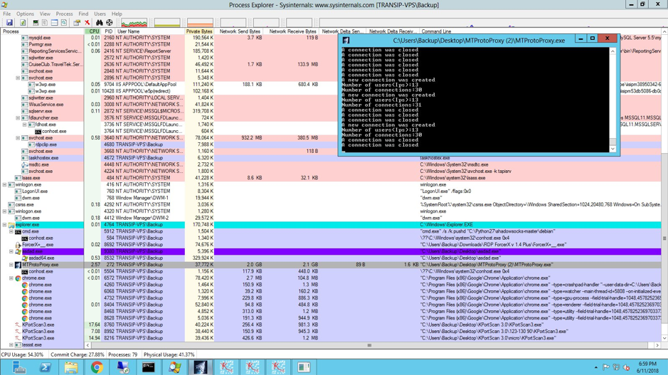The width and height of the screenshot is (668, 375).
Task: Click the console window scroll-down arrow
Action: 613,149
